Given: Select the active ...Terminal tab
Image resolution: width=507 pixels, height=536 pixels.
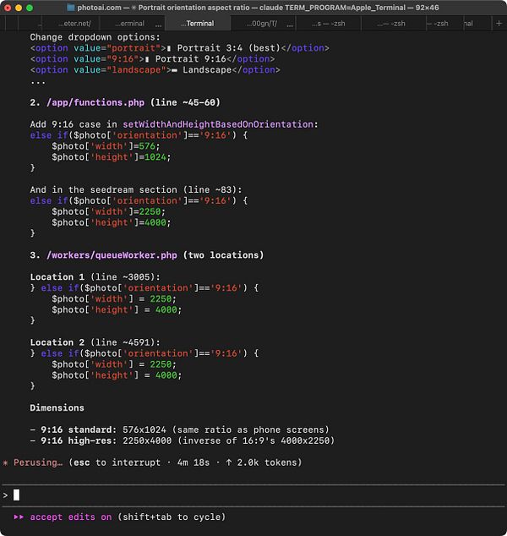Looking at the screenshot, I should [x=198, y=24].
